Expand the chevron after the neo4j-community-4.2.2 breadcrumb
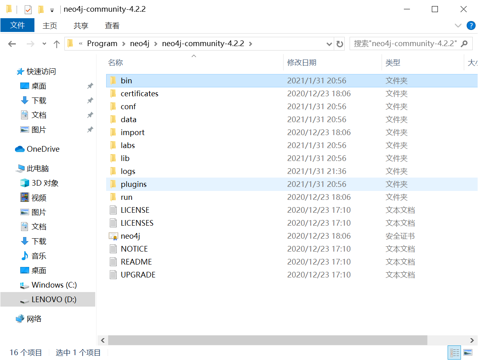Viewport: 478px width, 360px height. 251,44
